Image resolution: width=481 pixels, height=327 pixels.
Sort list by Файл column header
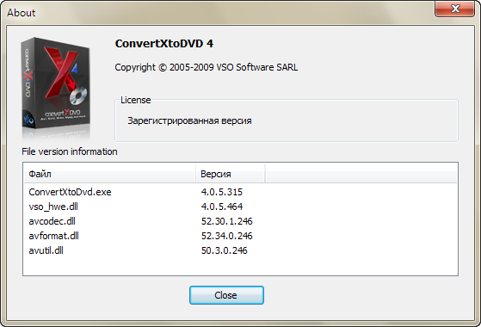[x=109, y=174]
